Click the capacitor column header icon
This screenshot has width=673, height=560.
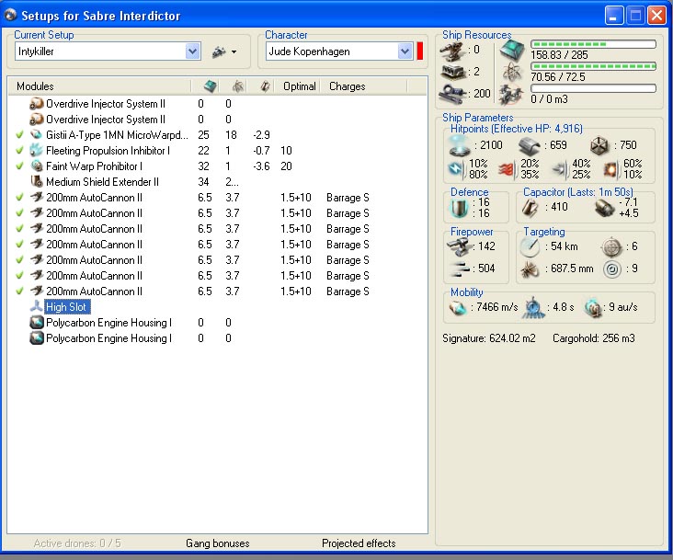click(x=265, y=86)
